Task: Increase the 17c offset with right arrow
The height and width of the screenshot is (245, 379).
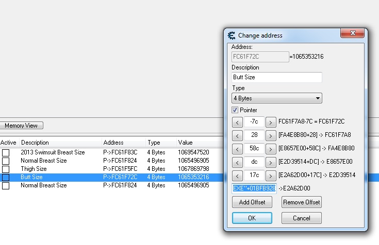Action: point(270,176)
